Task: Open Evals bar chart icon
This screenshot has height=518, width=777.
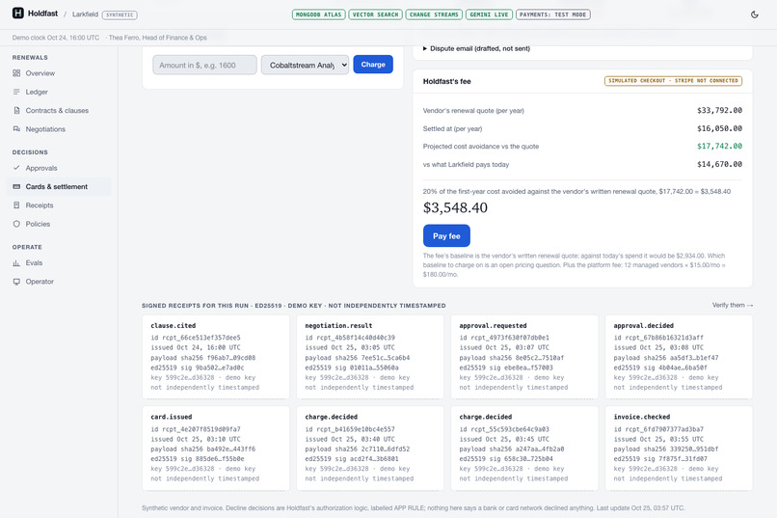Action: pyautogui.click(x=16, y=262)
